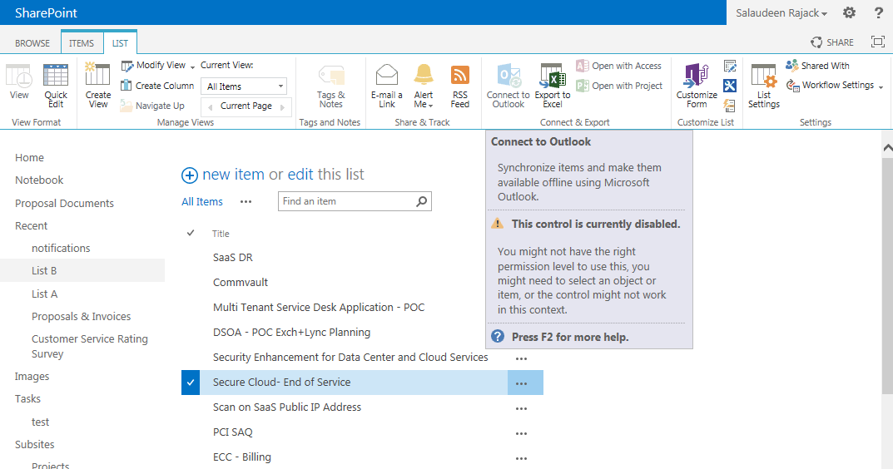Open the ellipsis menu for ECC - Billing

(521, 458)
